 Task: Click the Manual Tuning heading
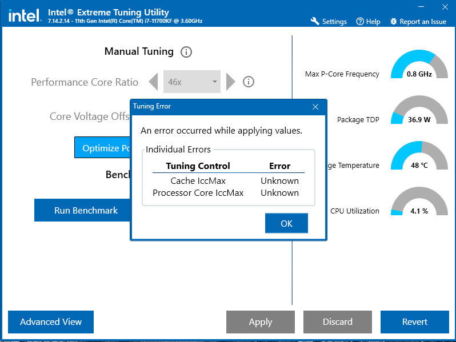(139, 51)
